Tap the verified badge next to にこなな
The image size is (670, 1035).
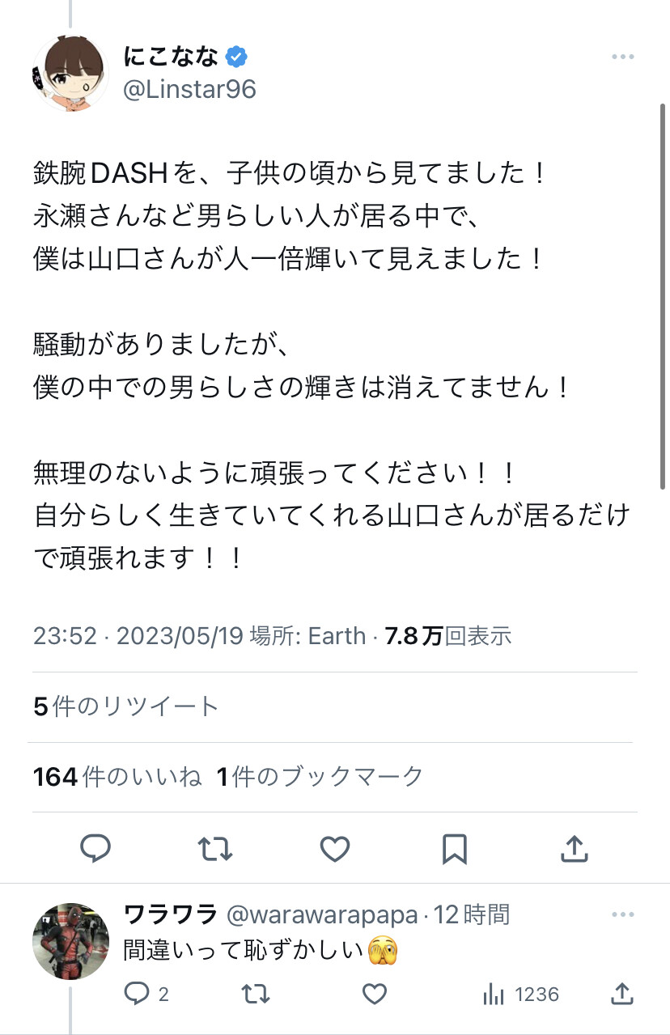click(237, 57)
